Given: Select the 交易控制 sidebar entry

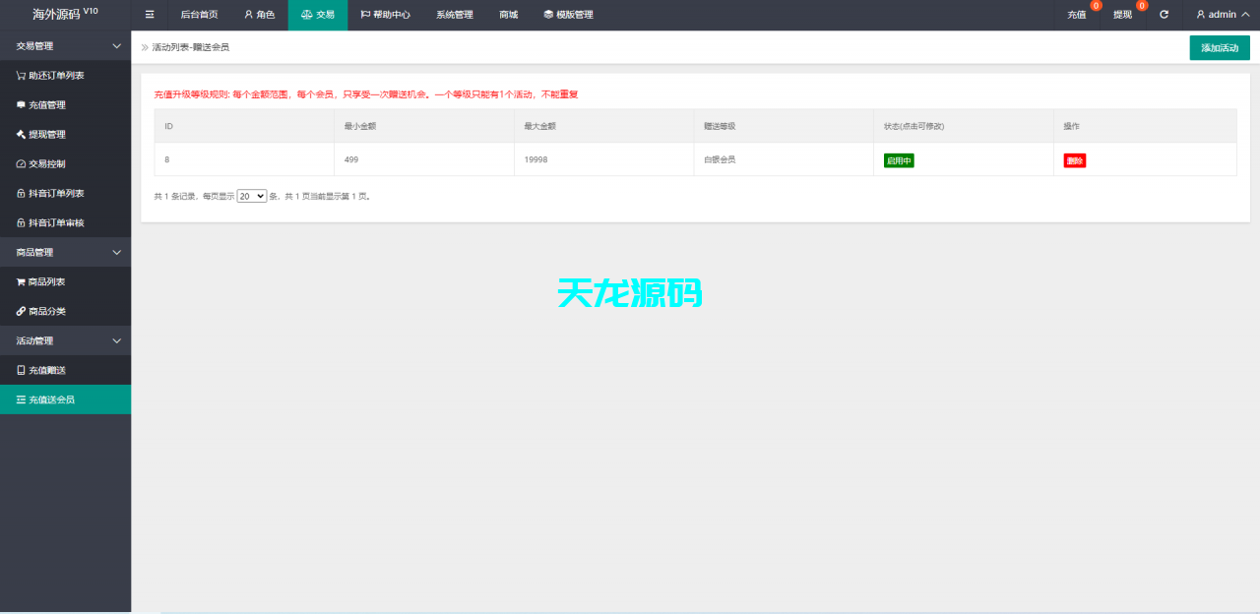Looking at the screenshot, I should point(55,163).
